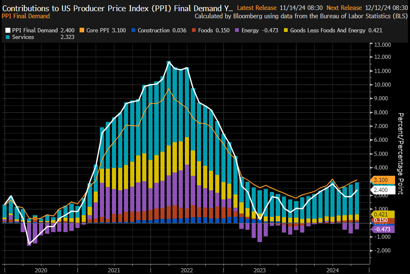
Task: Click the Bloomberg BLS data source note
Action: coord(301,16)
